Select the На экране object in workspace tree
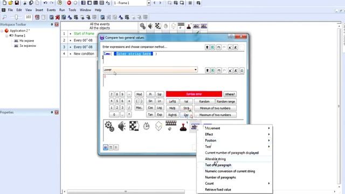The height and width of the screenshot is (194, 345). (26, 41)
